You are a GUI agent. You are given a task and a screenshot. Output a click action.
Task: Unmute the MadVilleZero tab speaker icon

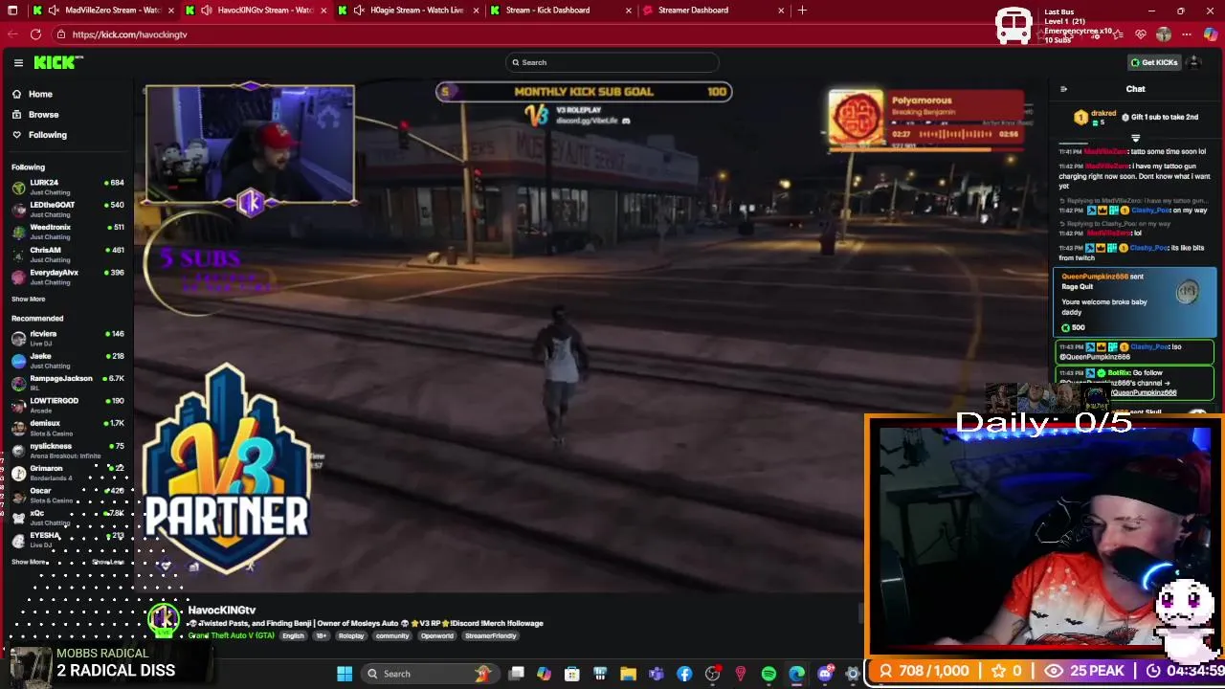point(55,11)
